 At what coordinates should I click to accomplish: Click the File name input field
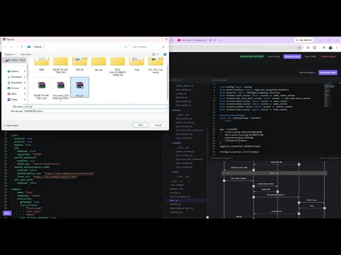tap(95, 107)
